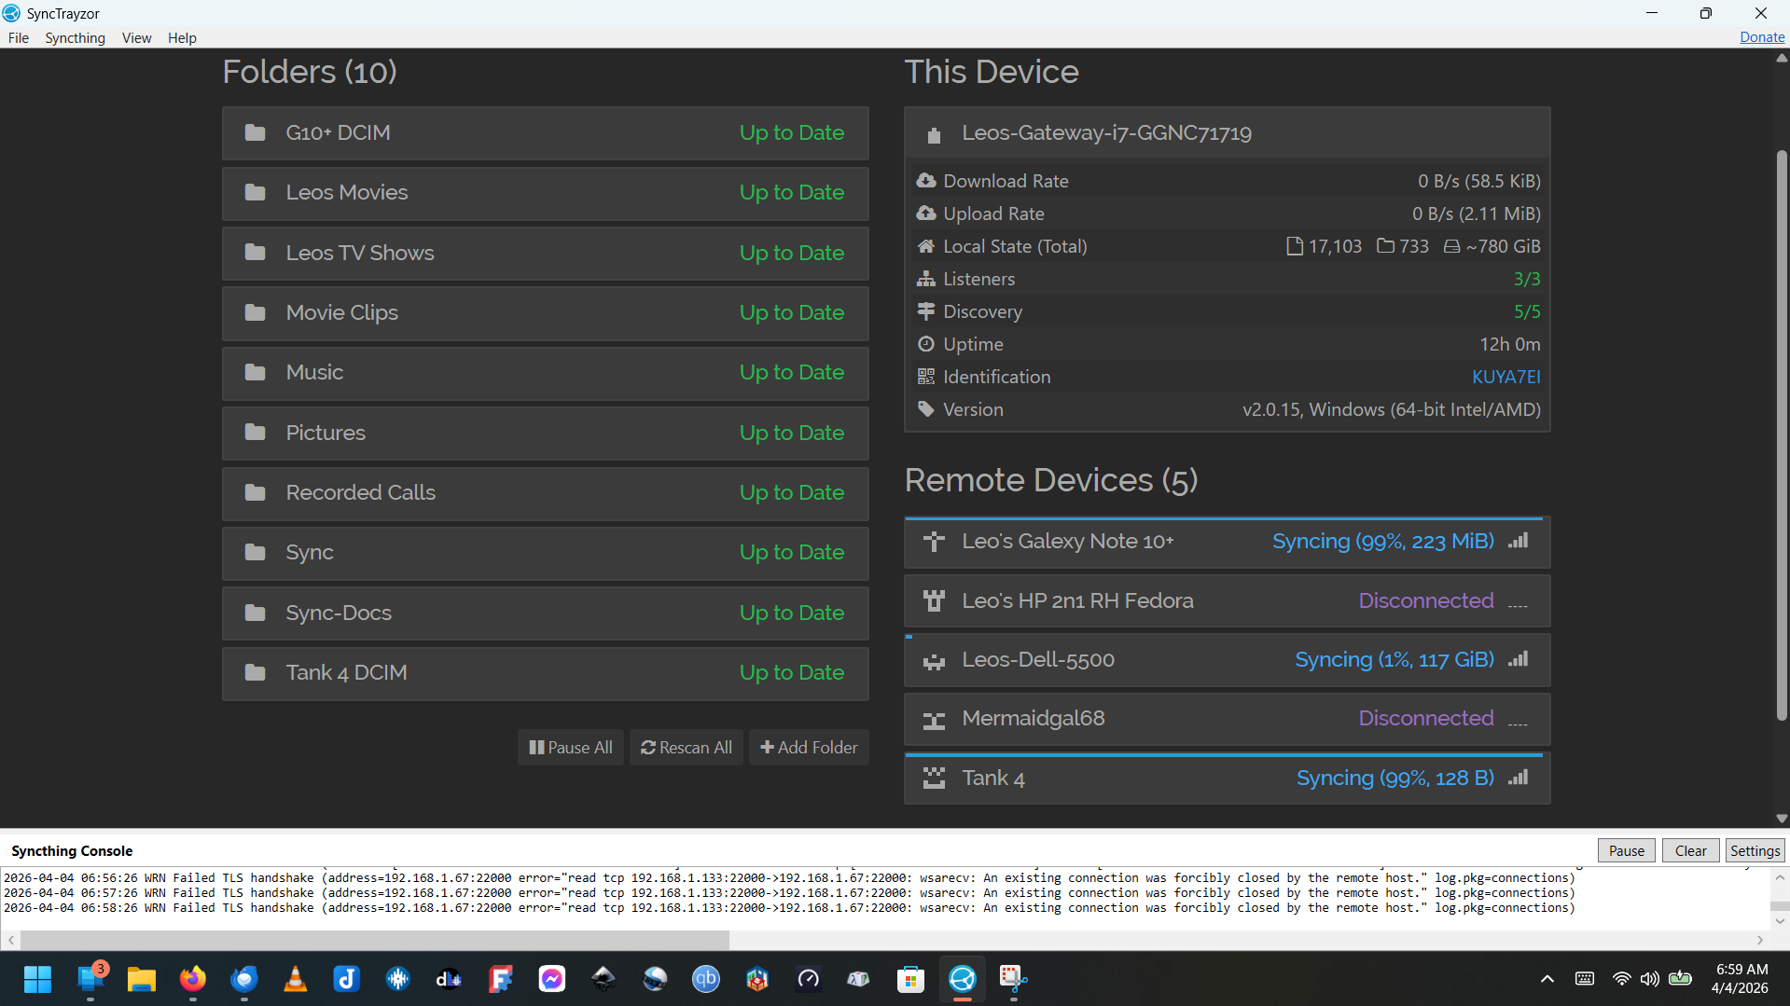The image size is (1790, 1006).
Task: Click the Add Folder button
Action: [809, 748]
